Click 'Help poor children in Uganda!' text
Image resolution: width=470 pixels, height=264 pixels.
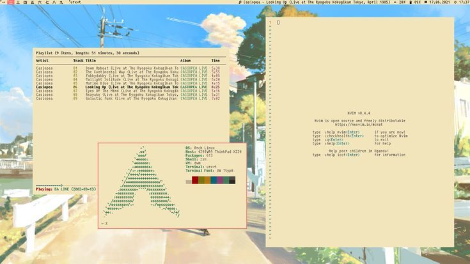tap(359, 151)
